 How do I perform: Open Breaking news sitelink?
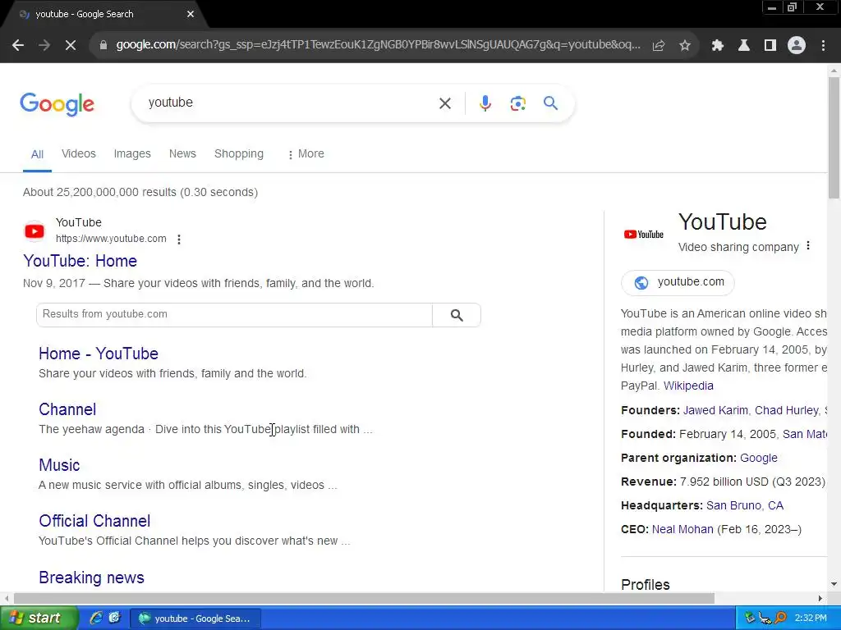[x=91, y=577]
